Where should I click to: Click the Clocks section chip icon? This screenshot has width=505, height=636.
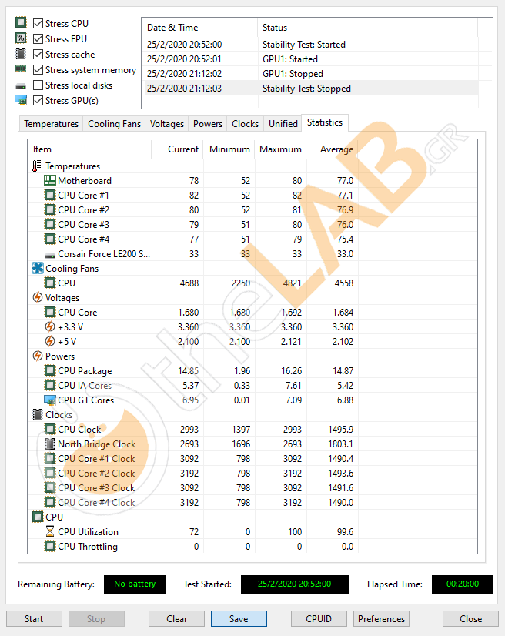(x=37, y=414)
